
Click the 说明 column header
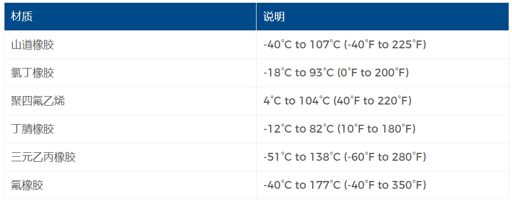382,17
